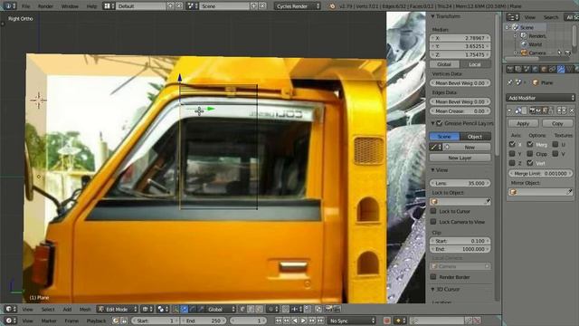Open the Edit Mode selector dropdown

point(118,309)
